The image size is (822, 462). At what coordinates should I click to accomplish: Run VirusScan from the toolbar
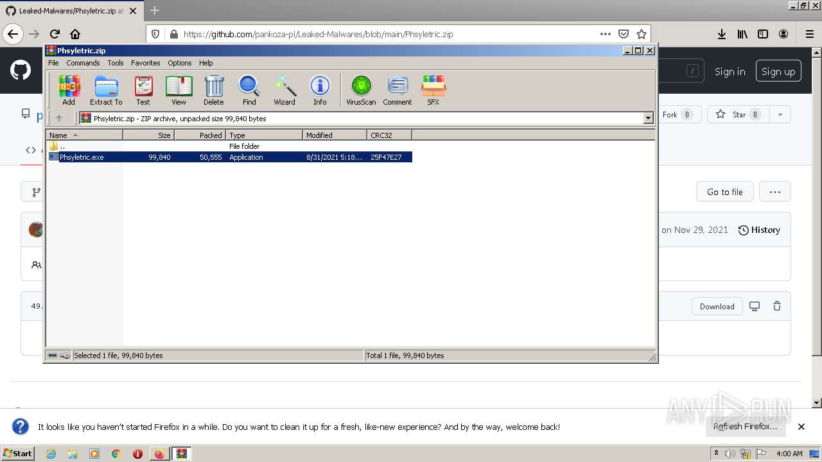click(361, 90)
